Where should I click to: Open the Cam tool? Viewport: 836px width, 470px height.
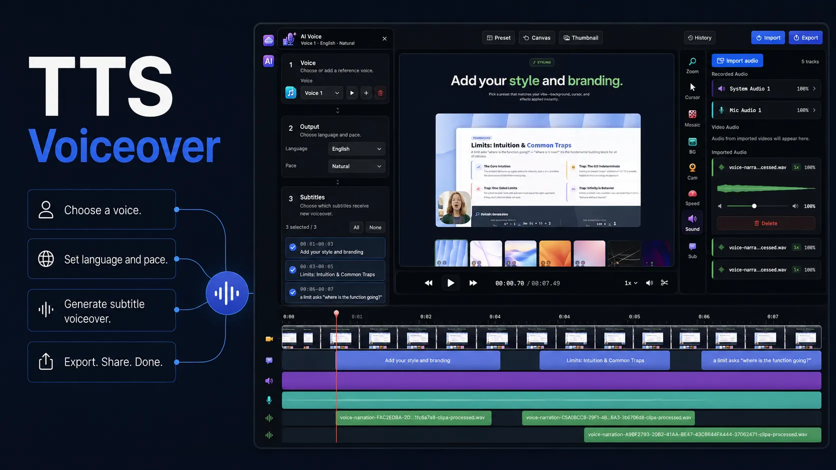[692, 172]
